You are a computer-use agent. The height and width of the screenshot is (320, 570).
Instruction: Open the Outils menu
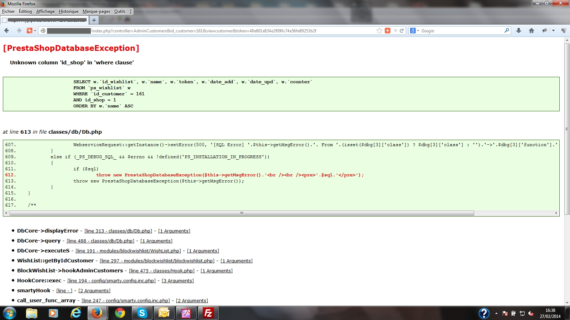(x=120, y=11)
